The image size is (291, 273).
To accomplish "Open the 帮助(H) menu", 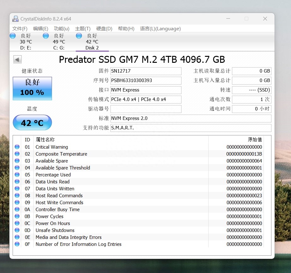I will pos(126,29).
